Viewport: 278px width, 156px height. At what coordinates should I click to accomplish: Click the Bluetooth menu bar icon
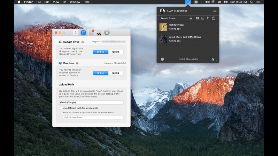(201, 2)
